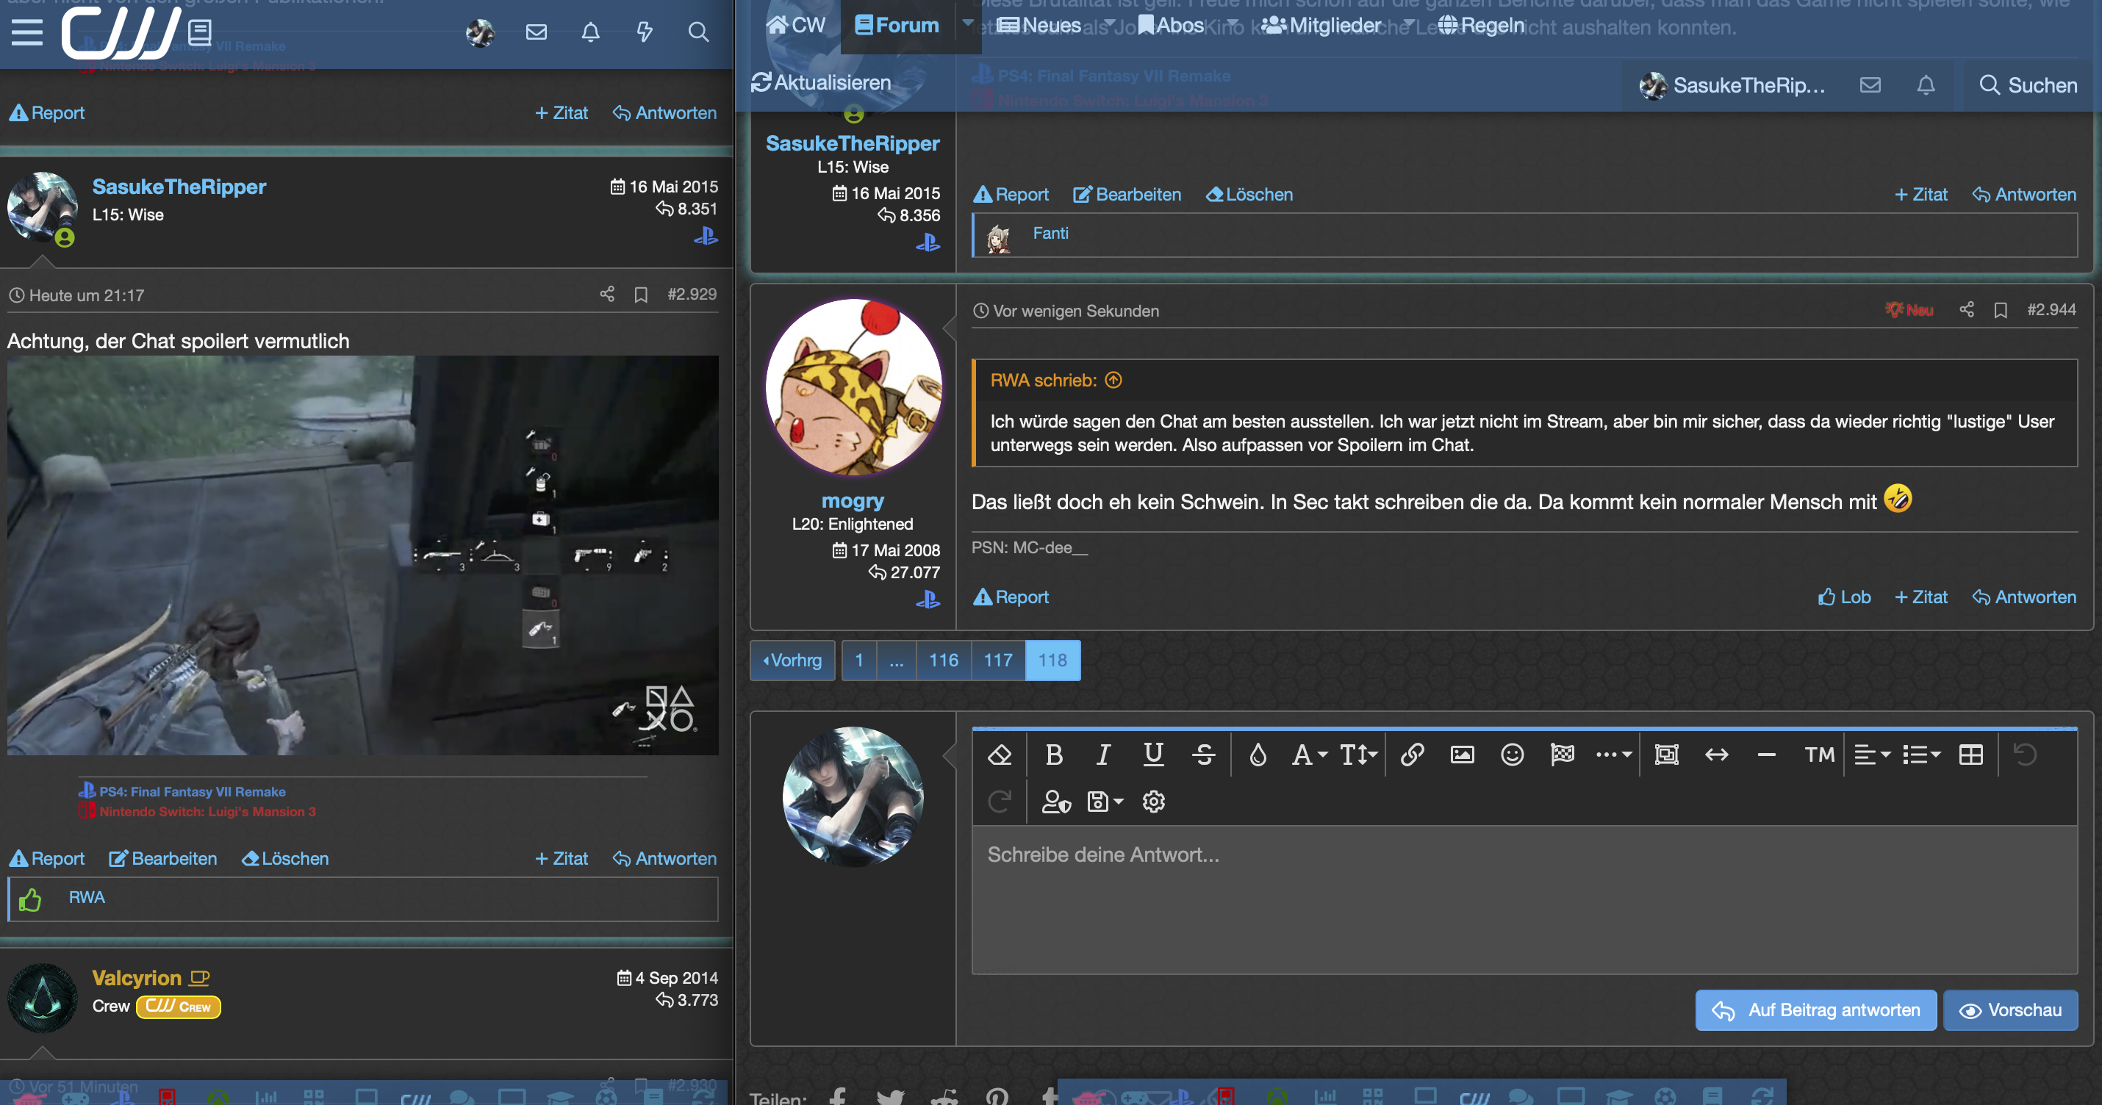Jump to RWA's quoted post arrow
This screenshot has width=2102, height=1105.
pos(1113,380)
